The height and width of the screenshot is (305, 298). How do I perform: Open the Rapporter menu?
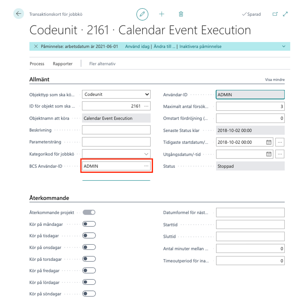point(63,64)
